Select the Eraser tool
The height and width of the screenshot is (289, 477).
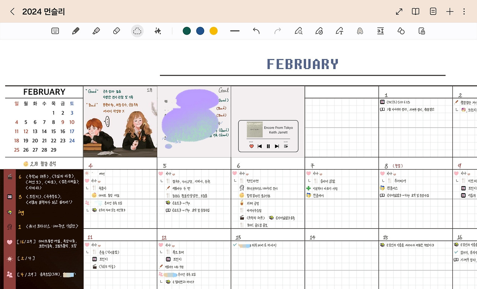click(x=116, y=31)
